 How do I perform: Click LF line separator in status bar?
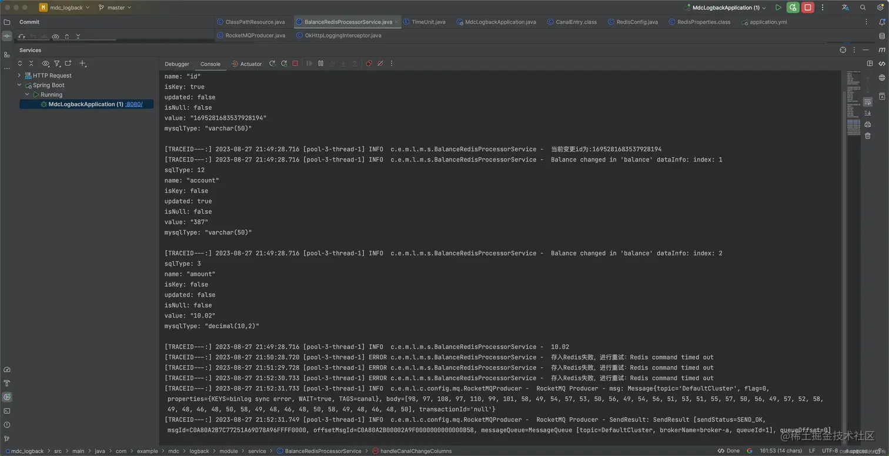812,451
